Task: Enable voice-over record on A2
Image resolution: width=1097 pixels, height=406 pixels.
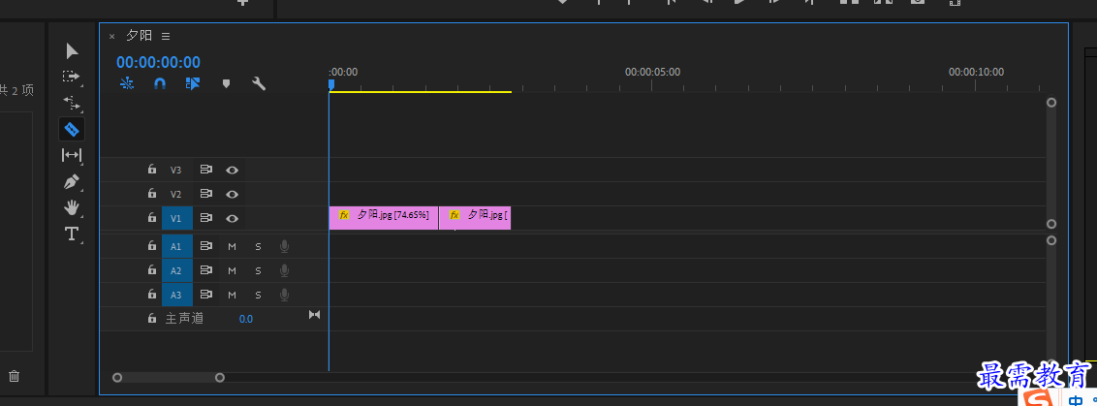Action: [x=284, y=270]
